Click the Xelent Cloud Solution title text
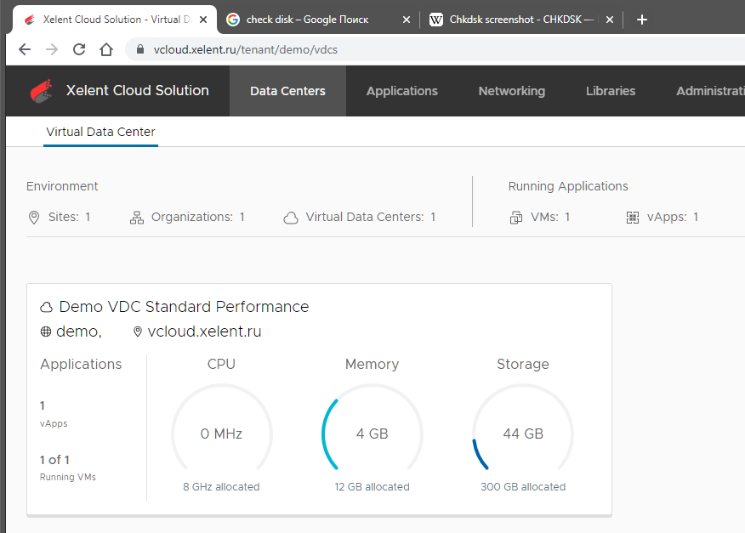The image size is (745, 533). pyautogui.click(x=137, y=90)
